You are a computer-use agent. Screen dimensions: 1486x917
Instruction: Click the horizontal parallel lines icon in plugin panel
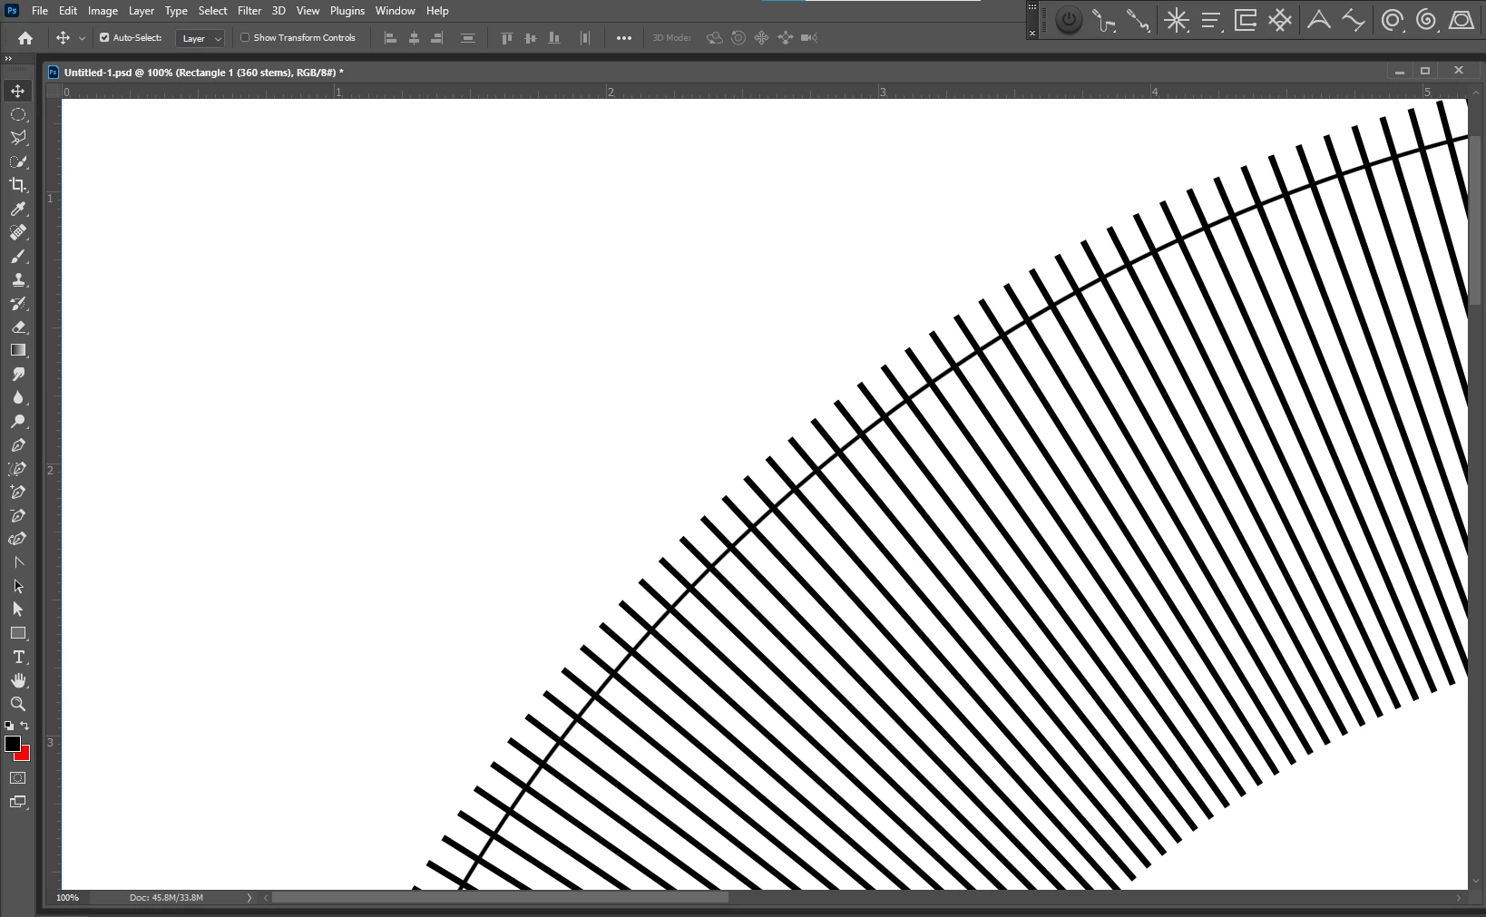click(1211, 20)
